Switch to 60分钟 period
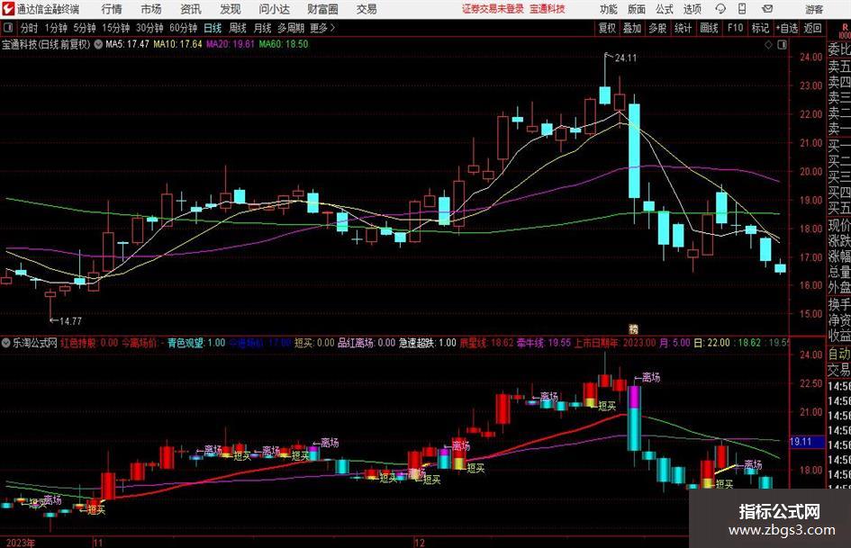851x548 pixels. 183,28
